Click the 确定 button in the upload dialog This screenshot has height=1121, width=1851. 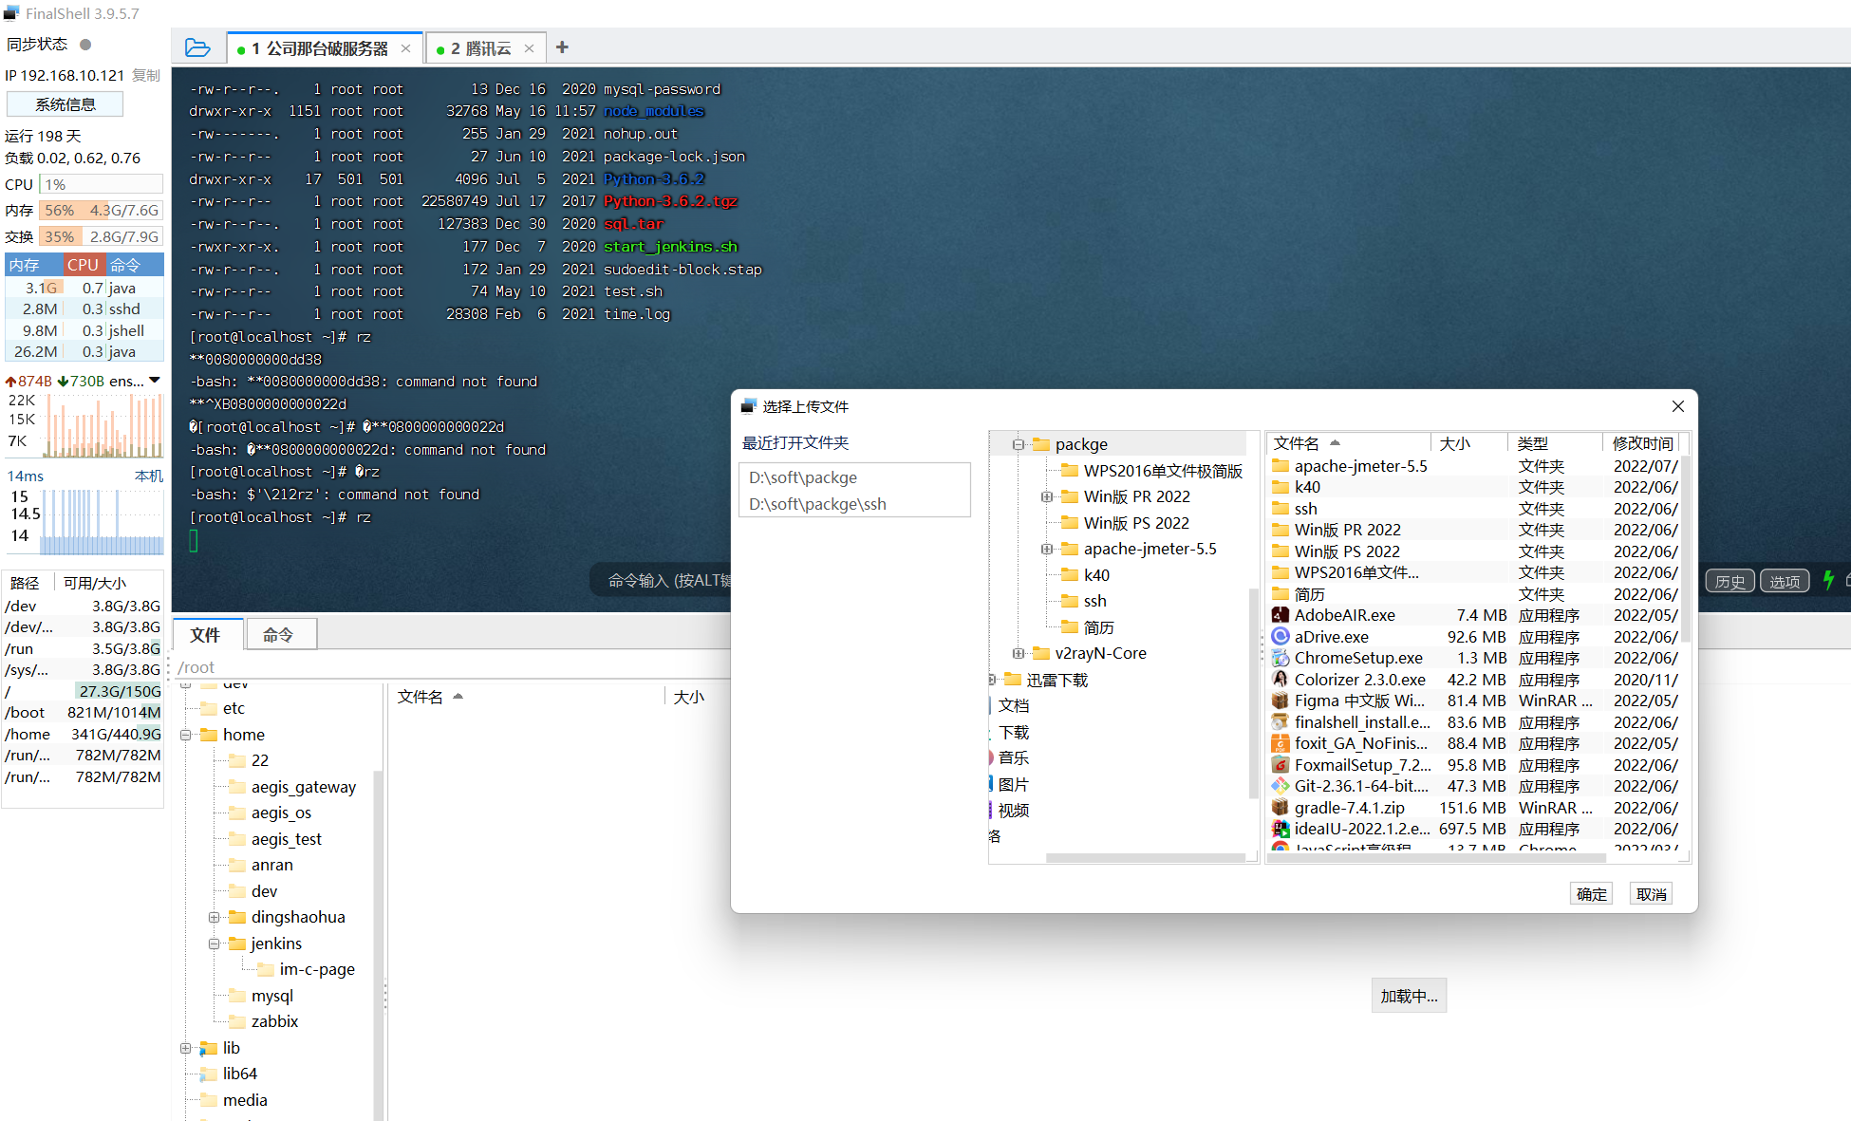[x=1591, y=894]
